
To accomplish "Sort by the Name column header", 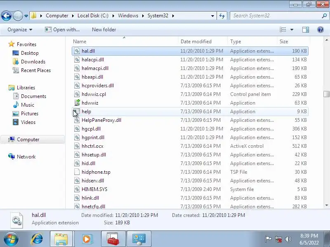I will (x=125, y=42).
